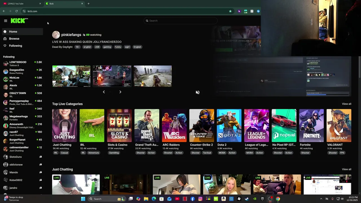Open NickLee in the following list

23,79
